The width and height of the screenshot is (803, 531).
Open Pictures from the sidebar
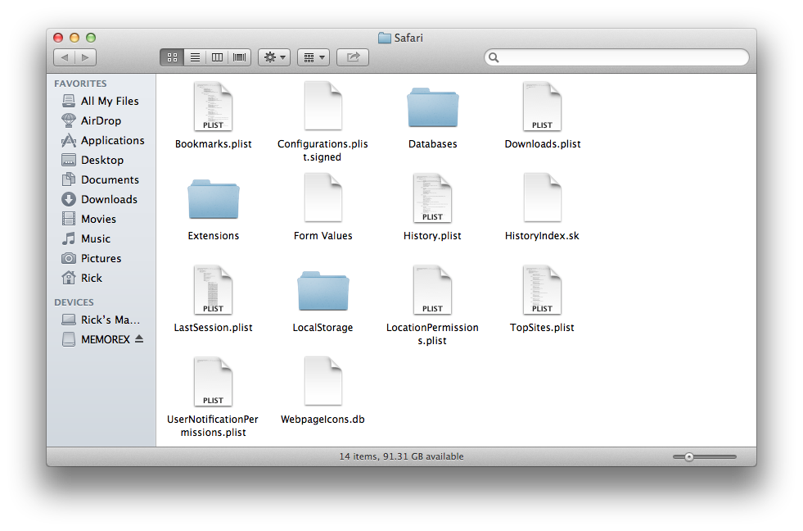[x=101, y=258]
